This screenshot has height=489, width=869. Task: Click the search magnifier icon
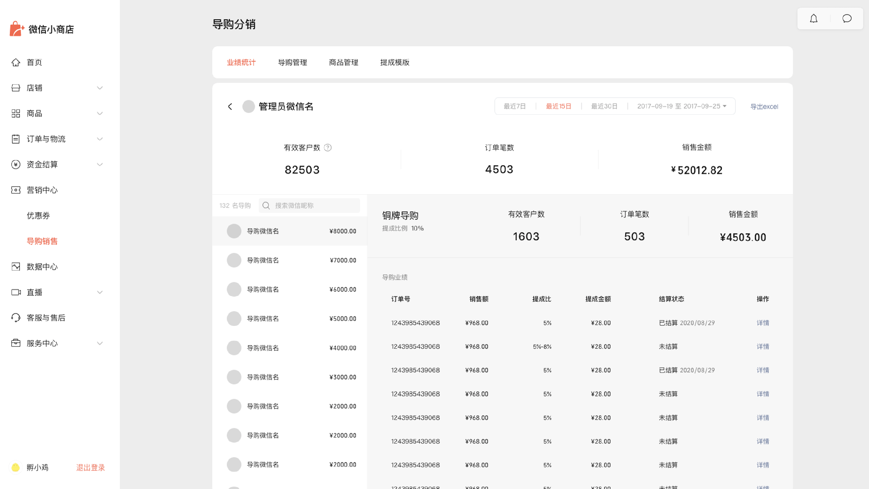tap(266, 205)
